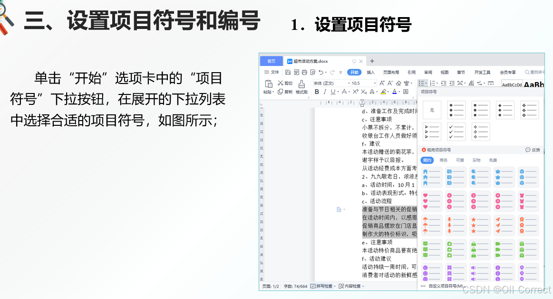The image size is (553, 299).
Task: Expand the font color dropdown arrow
Action: coord(399,92)
